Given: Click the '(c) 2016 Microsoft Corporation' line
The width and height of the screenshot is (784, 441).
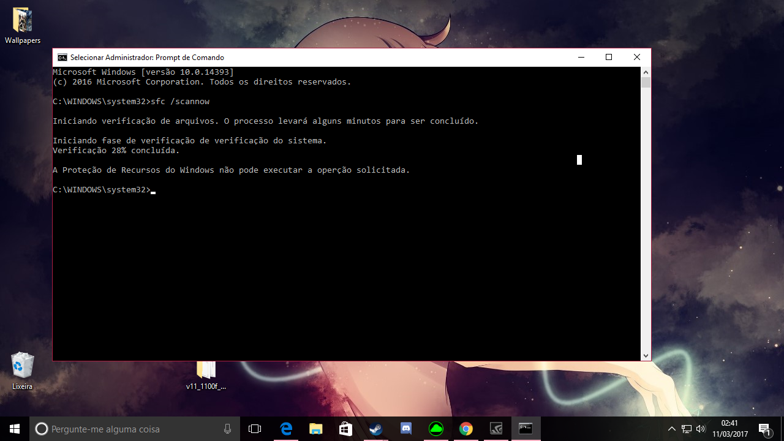Looking at the screenshot, I should (x=202, y=82).
